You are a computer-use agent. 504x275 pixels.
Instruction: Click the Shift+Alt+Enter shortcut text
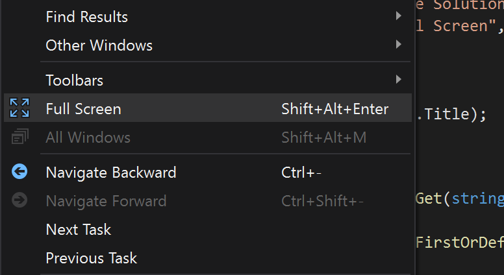pos(335,109)
